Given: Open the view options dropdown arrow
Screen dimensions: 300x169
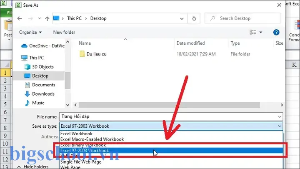Looking at the screenshot, I should 261,32.
